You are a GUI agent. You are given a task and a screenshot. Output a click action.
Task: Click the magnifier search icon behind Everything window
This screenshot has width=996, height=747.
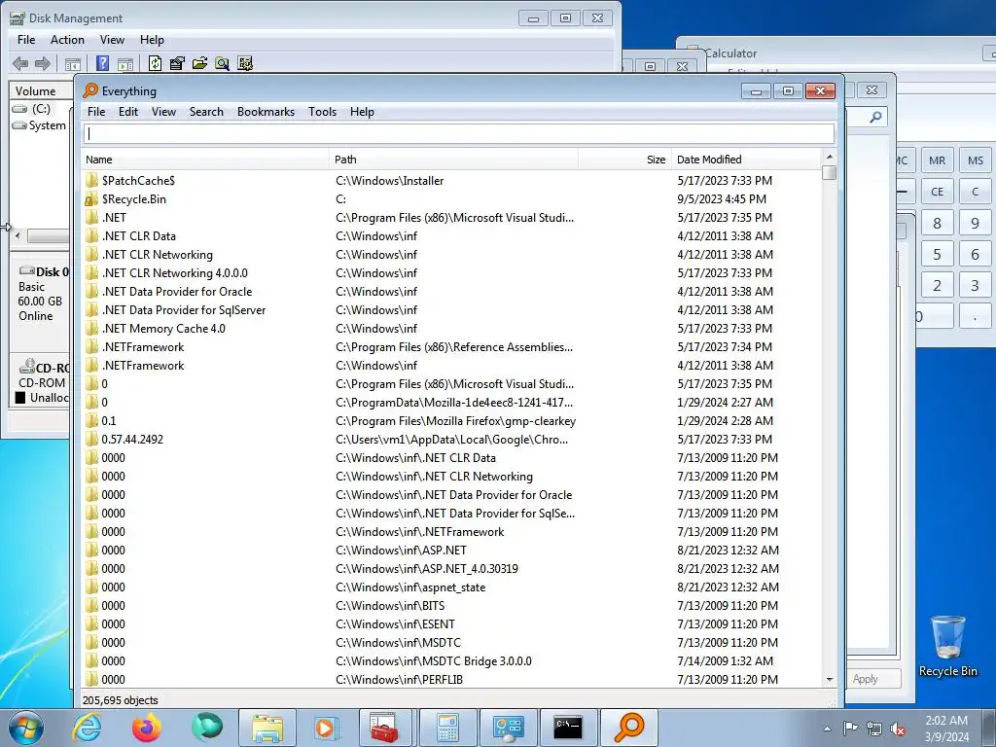tap(875, 117)
